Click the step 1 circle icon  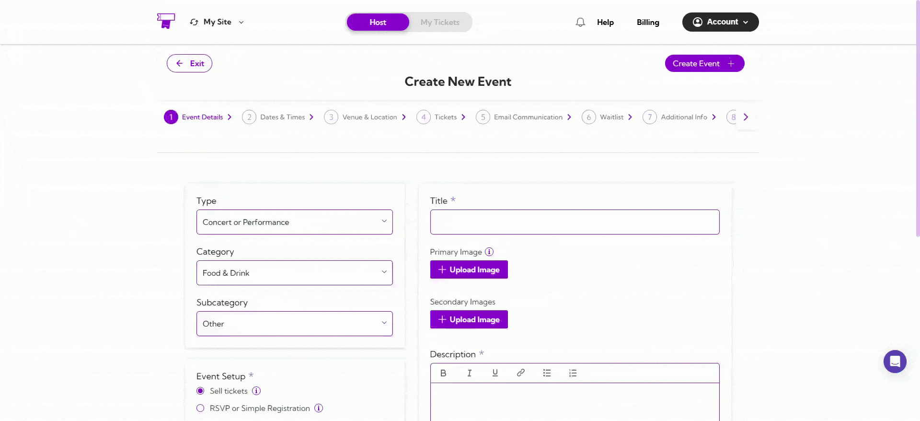click(171, 117)
